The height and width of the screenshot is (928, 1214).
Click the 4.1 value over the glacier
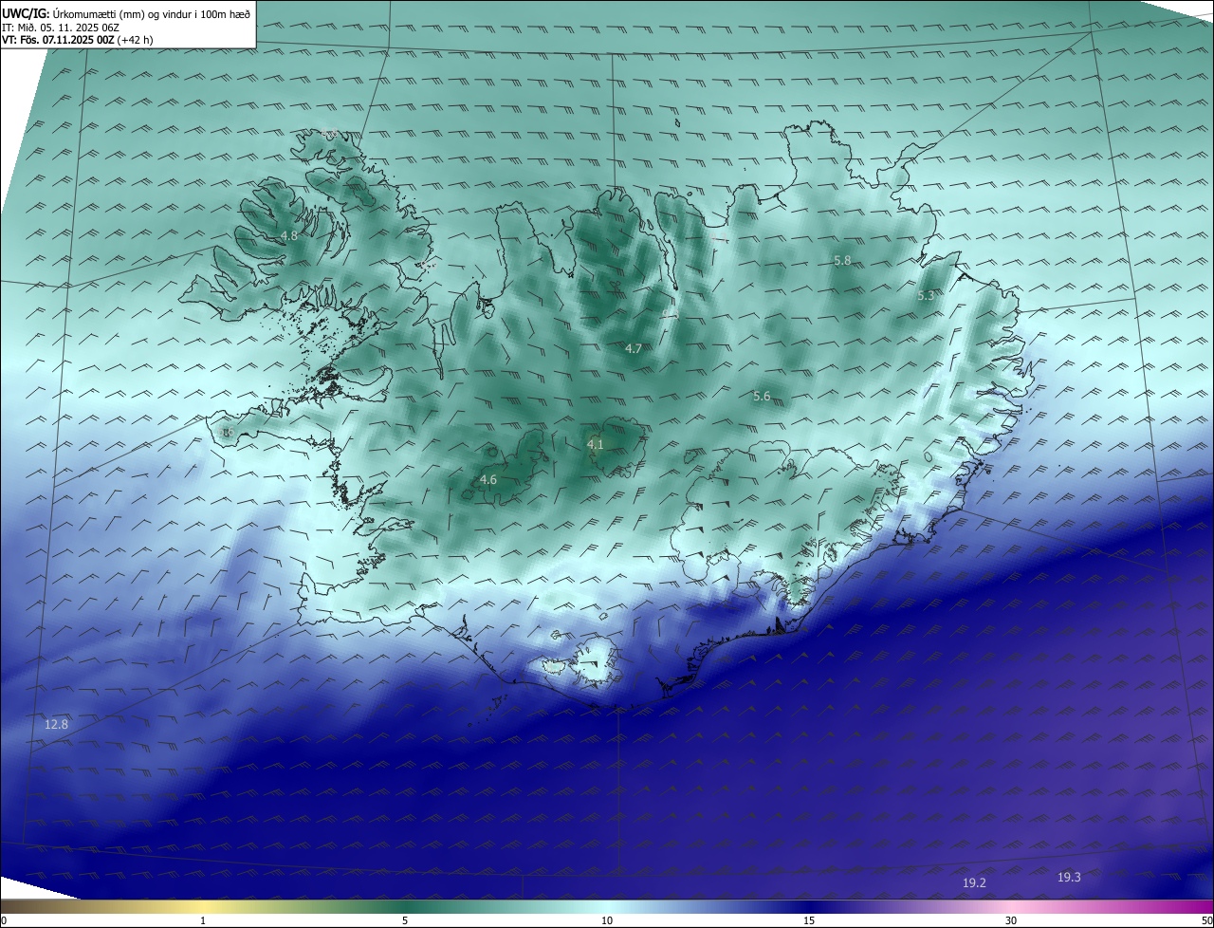point(595,444)
